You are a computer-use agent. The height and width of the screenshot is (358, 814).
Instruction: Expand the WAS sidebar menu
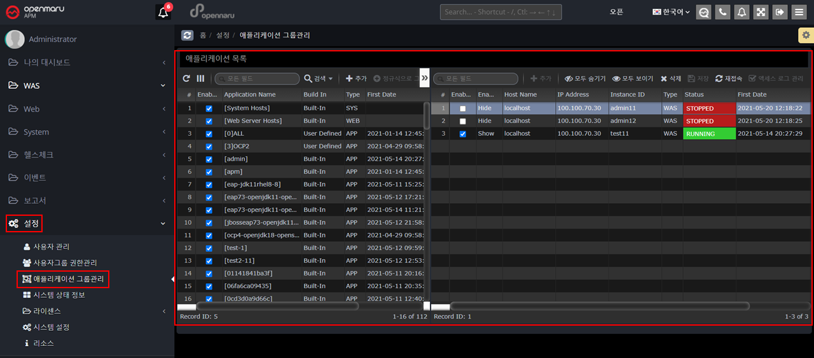[87, 86]
